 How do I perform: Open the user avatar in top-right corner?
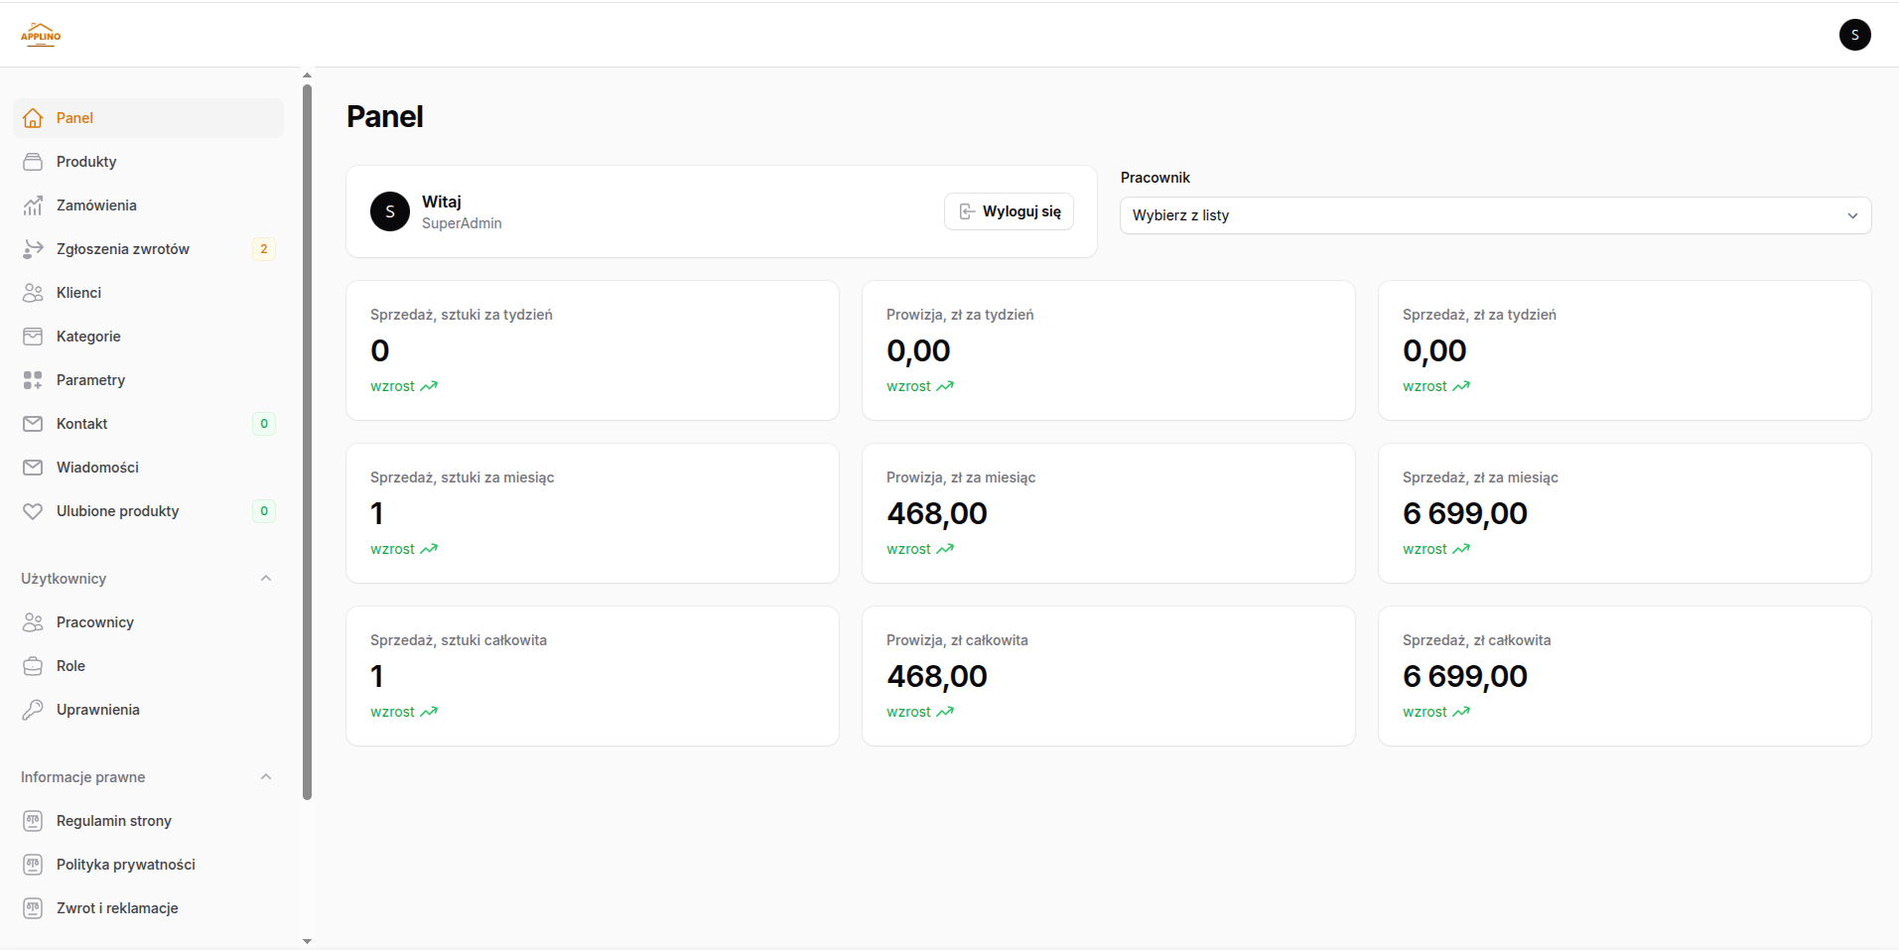point(1854,35)
